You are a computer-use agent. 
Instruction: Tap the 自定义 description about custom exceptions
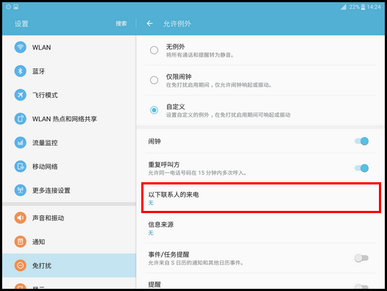click(x=228, y=115)
